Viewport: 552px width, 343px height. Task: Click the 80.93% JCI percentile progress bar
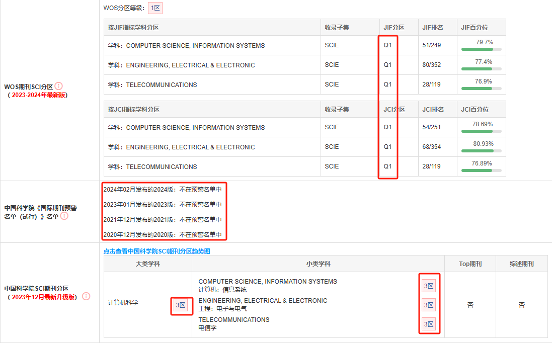coord(481,151)
